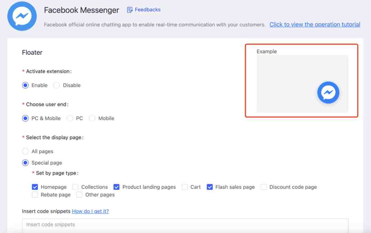Select the Enable radio button
371x233 pixels.
point(25,85)
